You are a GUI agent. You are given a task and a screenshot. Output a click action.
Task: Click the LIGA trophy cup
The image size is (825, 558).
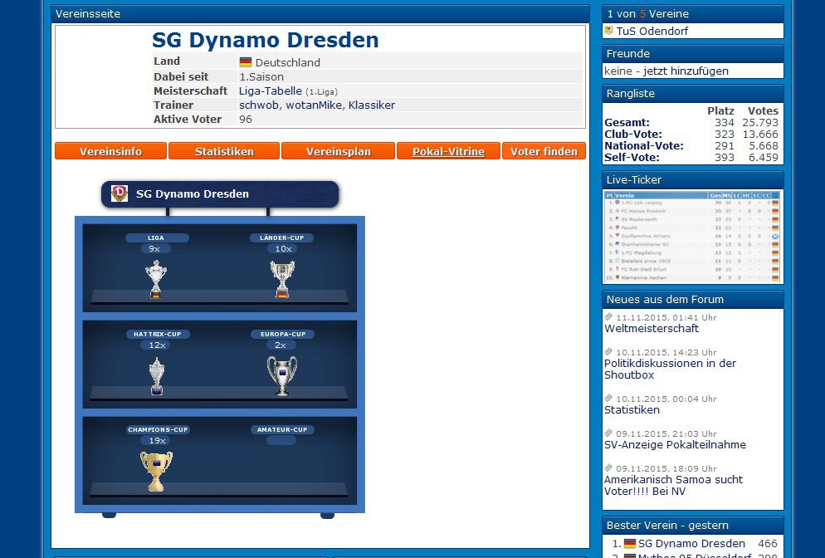(x=156, y=279)
